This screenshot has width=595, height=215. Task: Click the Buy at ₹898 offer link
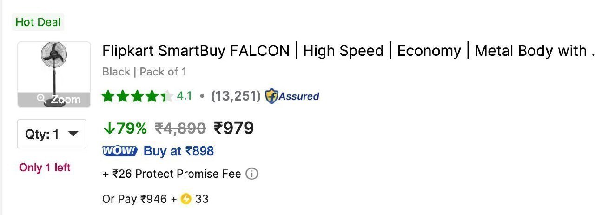(178, 151)
